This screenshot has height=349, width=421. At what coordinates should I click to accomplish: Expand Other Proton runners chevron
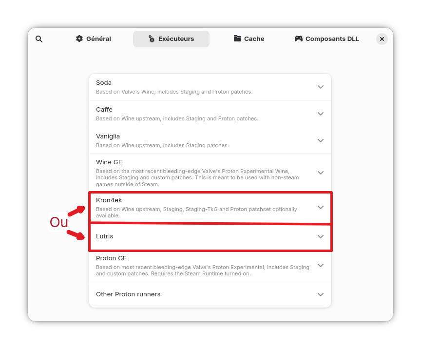321,294
